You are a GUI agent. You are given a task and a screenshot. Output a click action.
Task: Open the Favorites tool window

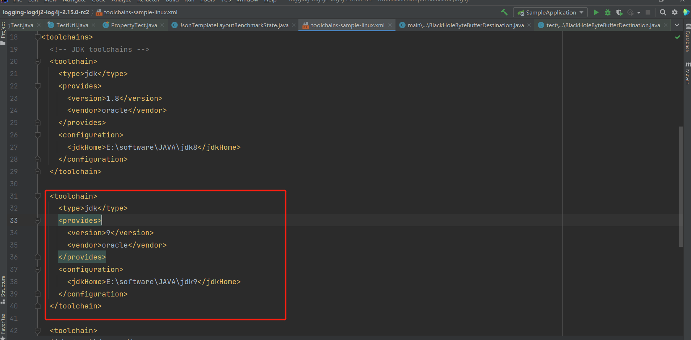click(x=3, y=326)
